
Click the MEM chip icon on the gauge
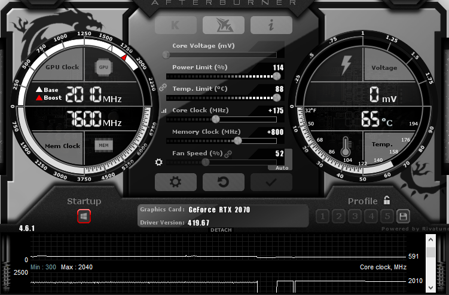[103, 145]
